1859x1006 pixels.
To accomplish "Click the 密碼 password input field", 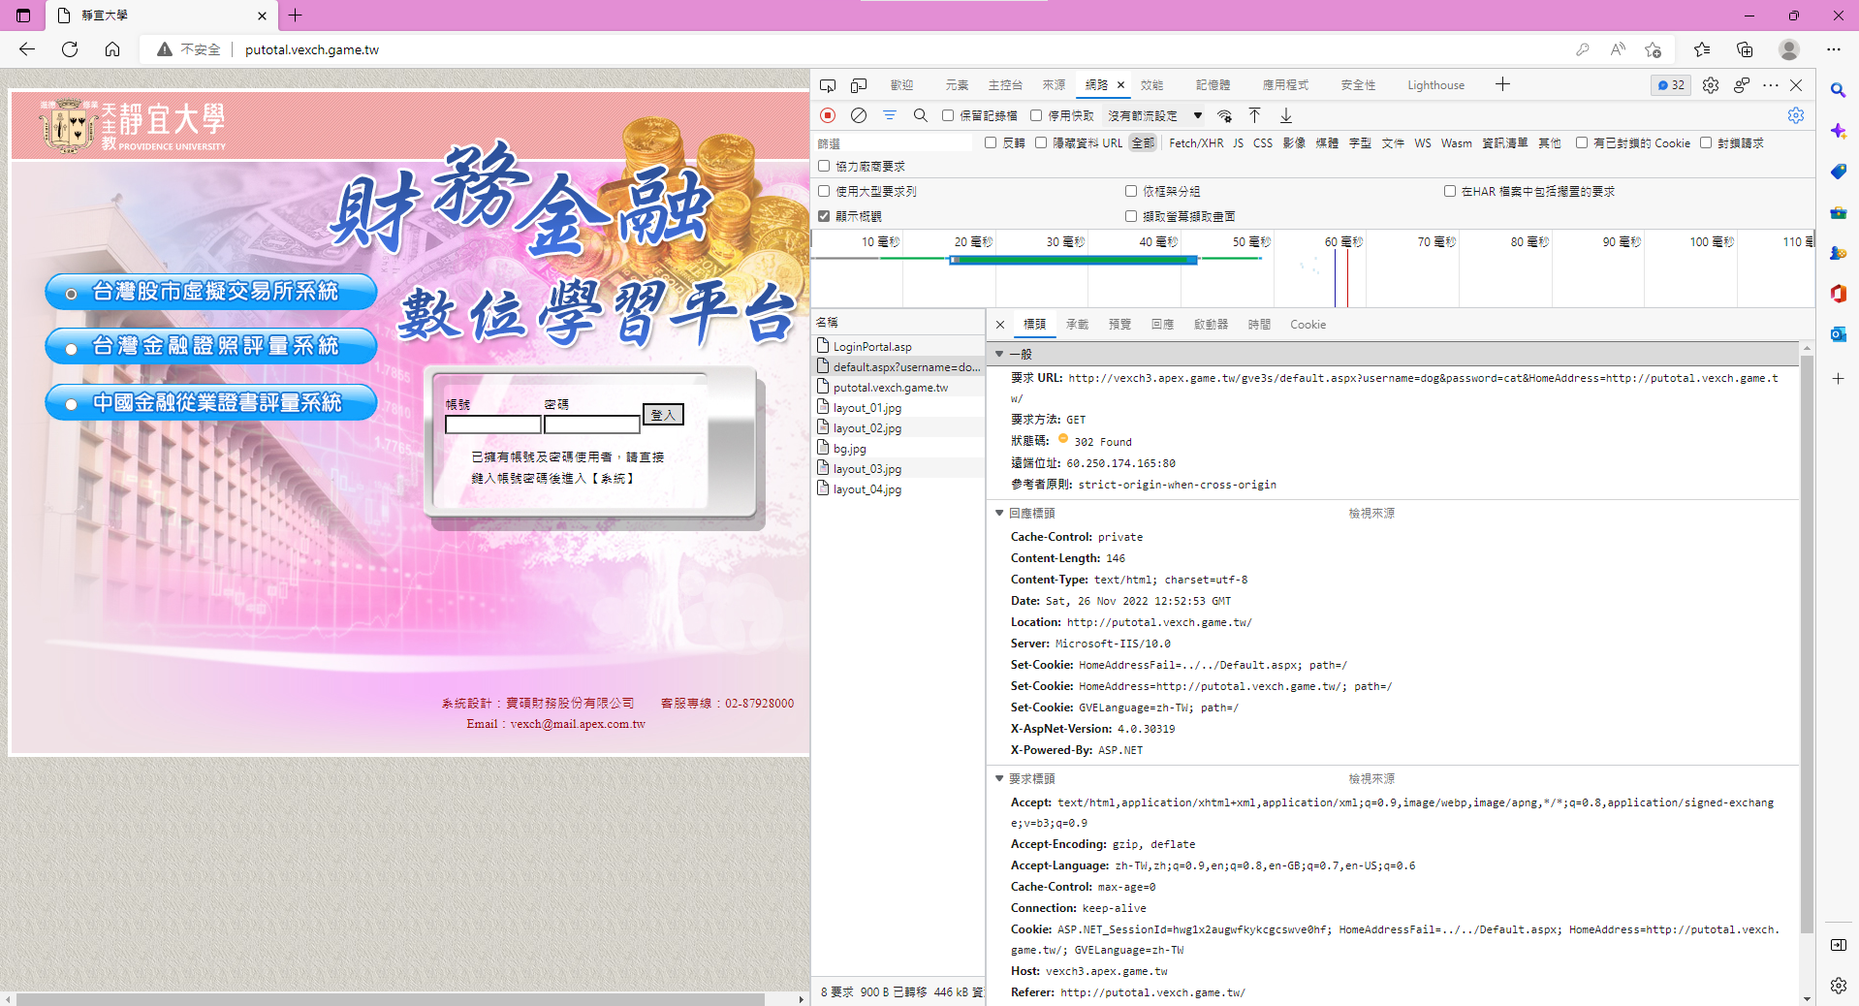I will 592,424.
